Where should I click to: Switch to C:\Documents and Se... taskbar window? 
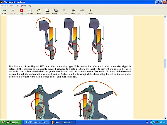36,122
